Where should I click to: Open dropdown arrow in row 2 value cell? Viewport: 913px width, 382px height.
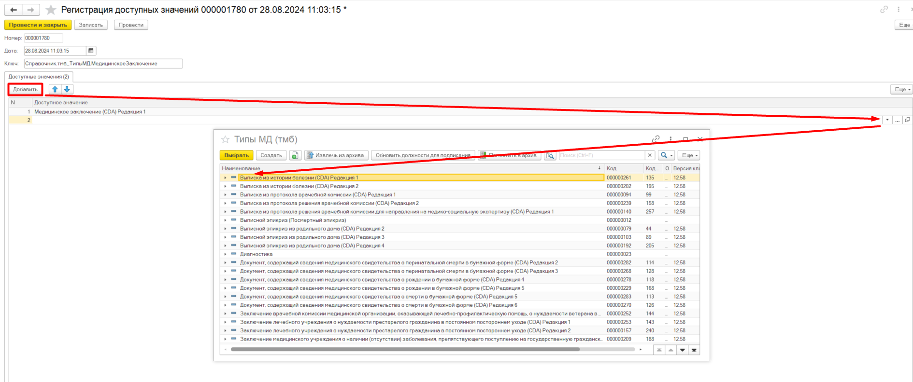coord(887,120)
